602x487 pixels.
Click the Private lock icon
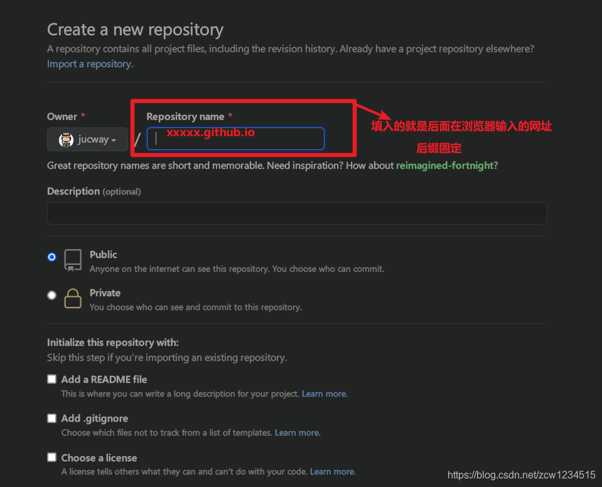[x=73, y=298]
